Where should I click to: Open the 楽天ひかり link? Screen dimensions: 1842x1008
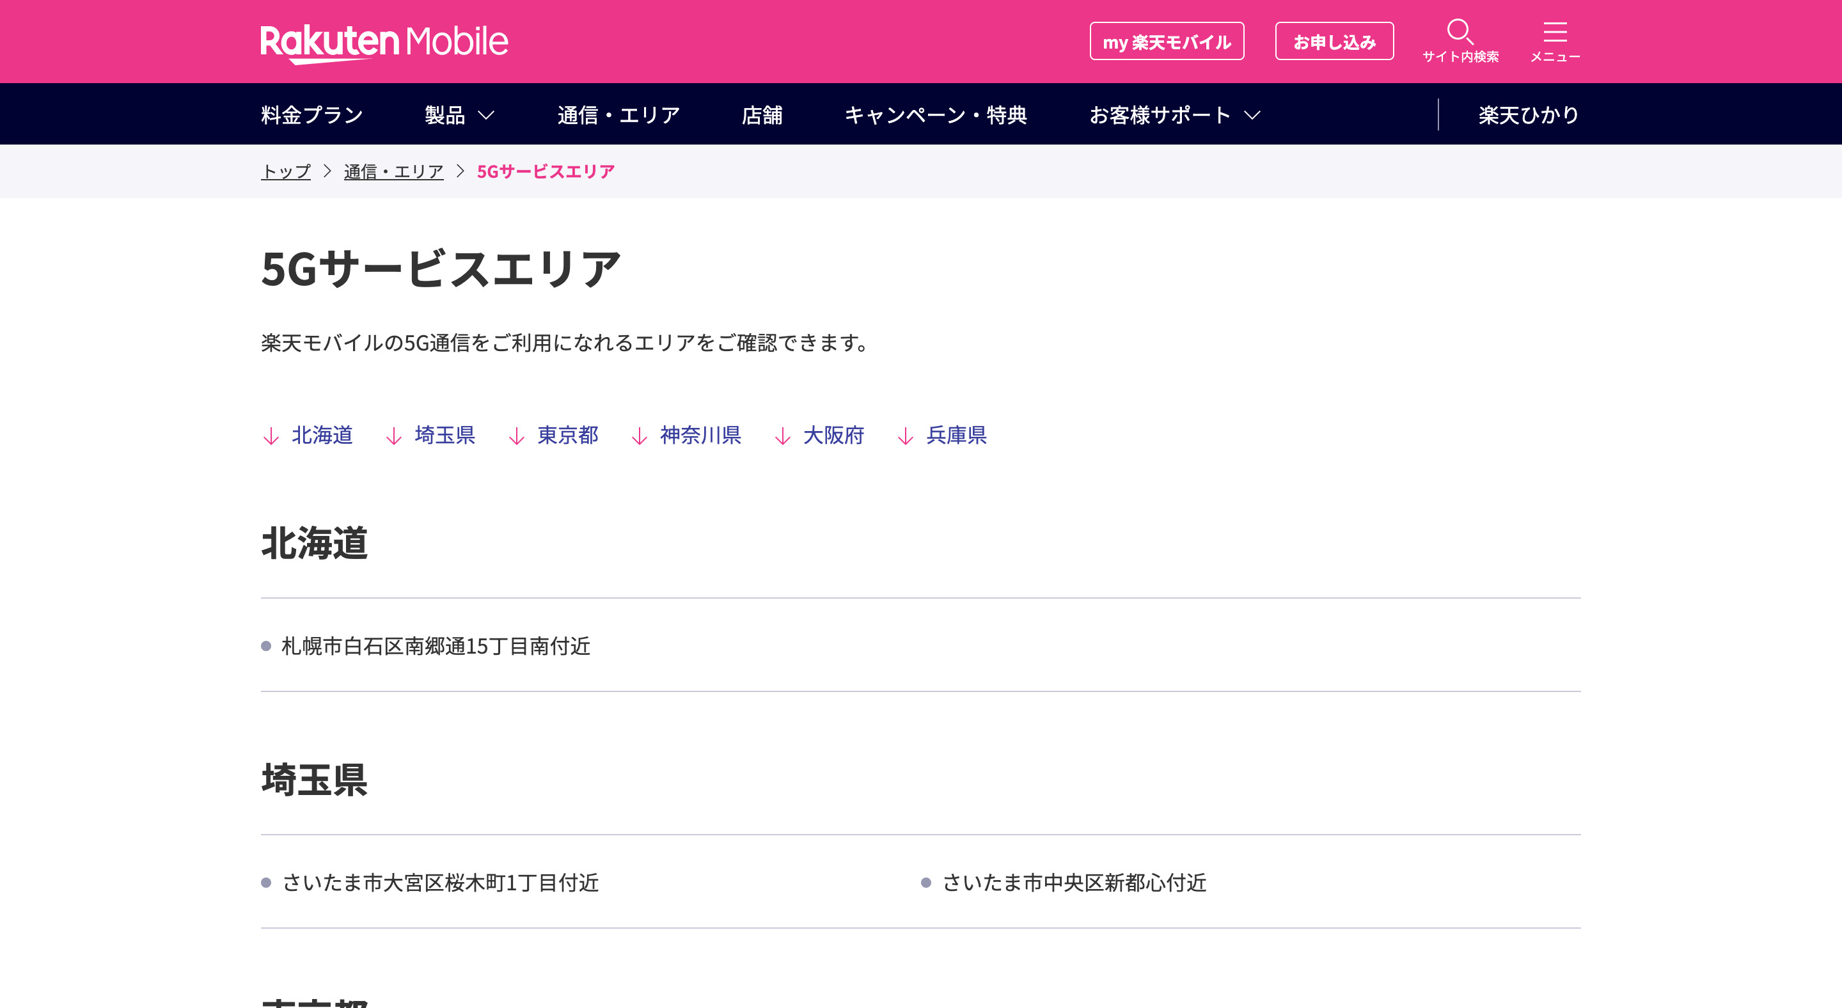(1528, 115)
